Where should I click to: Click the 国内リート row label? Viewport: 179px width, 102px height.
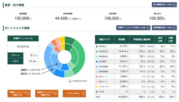tap(103, 77)
